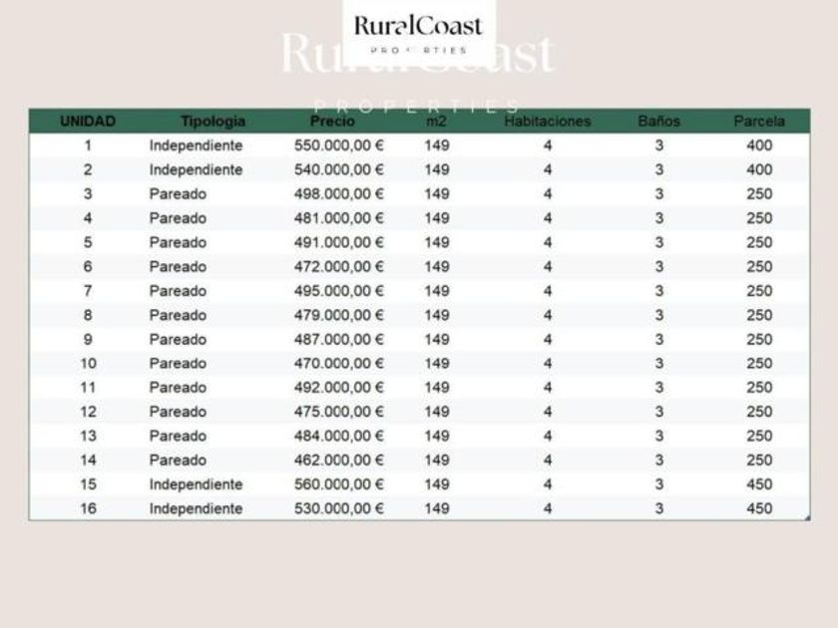The image size is (838, 628).
Task: Click unit number 5 in UNIDAD column
Action: (88, 242)
